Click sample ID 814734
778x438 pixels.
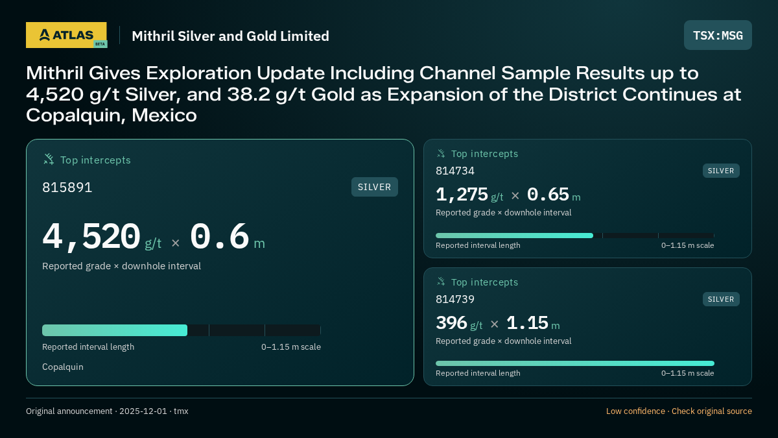click(455, 171)
